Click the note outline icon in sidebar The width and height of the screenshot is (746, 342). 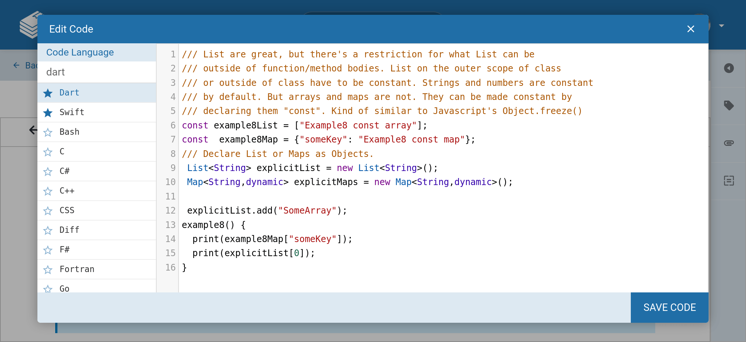729,181
